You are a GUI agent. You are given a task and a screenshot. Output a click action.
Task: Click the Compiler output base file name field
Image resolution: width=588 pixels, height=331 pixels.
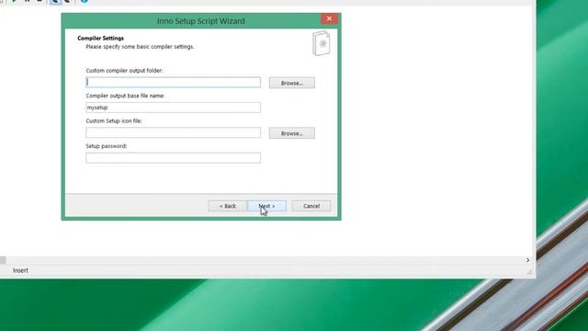click(x=173, y=108)
